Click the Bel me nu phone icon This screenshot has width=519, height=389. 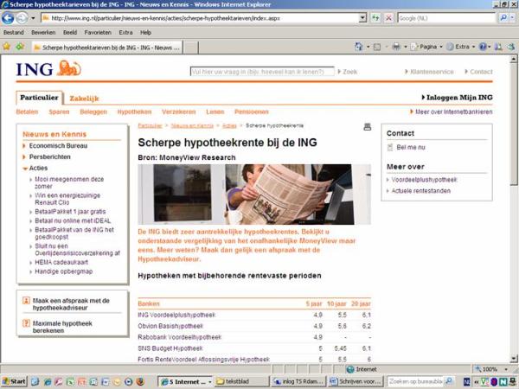390,148
